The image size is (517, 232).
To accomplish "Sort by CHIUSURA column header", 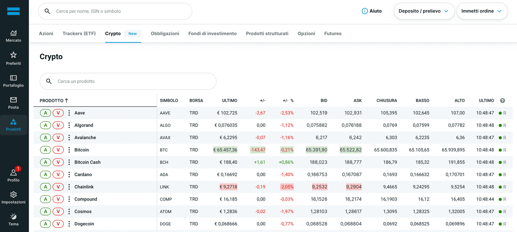I will 386,100.
